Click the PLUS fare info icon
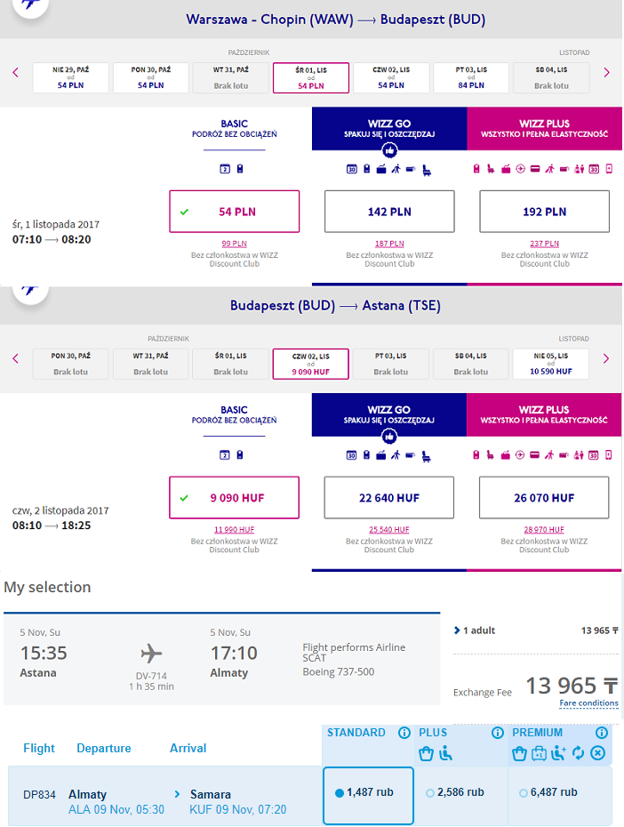Screen dimensions: 624x827 (498, 733)
